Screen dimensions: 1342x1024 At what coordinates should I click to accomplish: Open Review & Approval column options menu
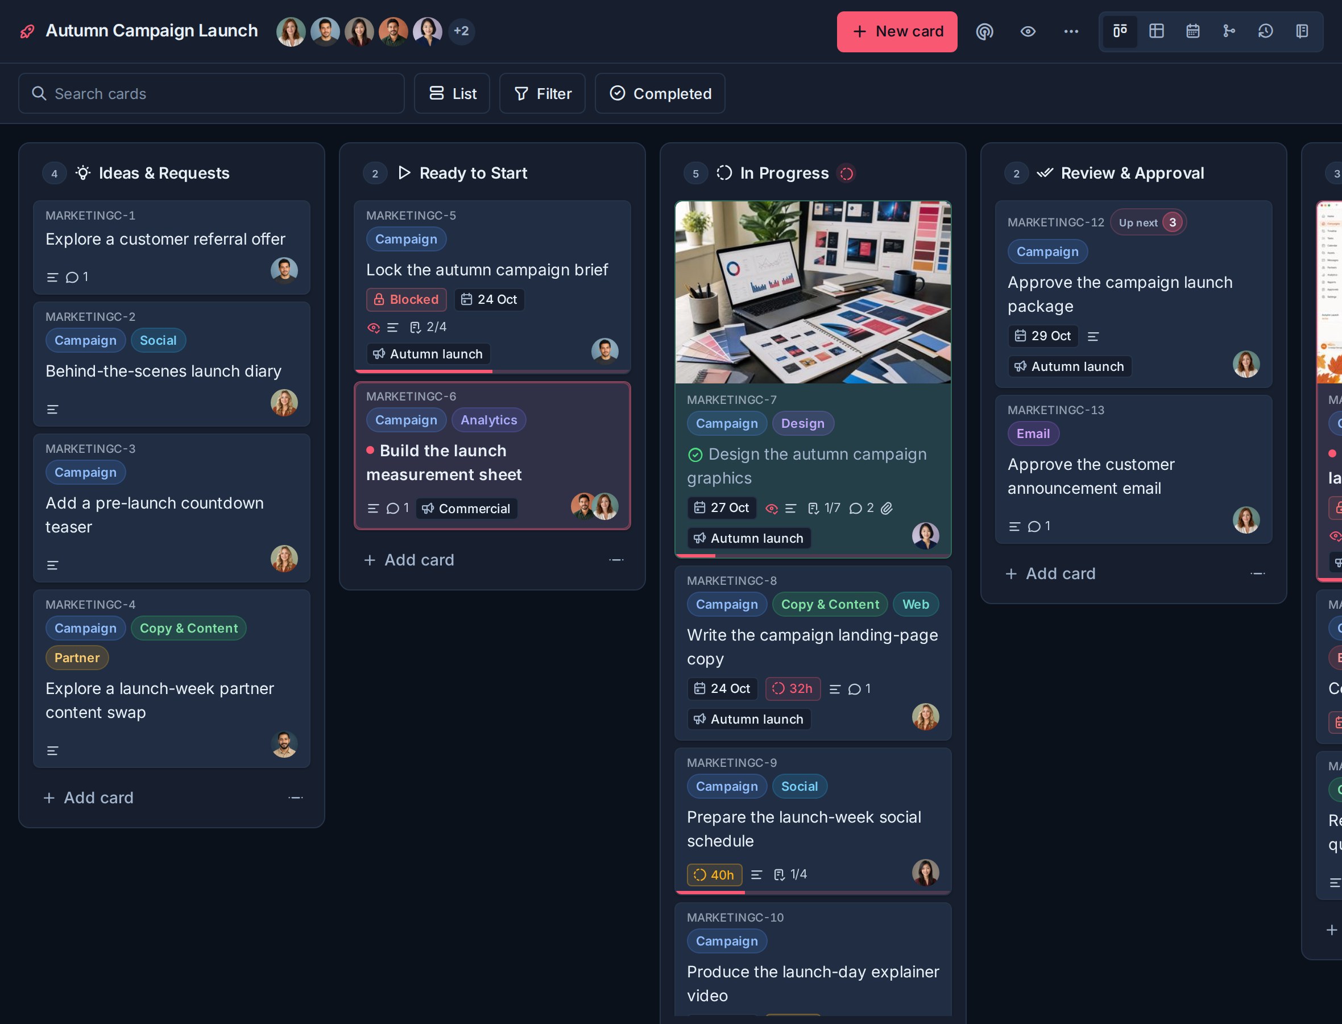1257,573
